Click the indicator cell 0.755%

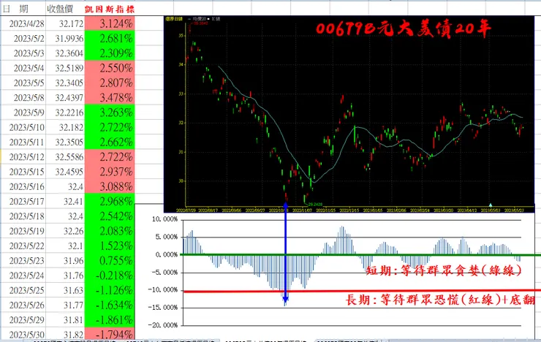click(110, 261)
